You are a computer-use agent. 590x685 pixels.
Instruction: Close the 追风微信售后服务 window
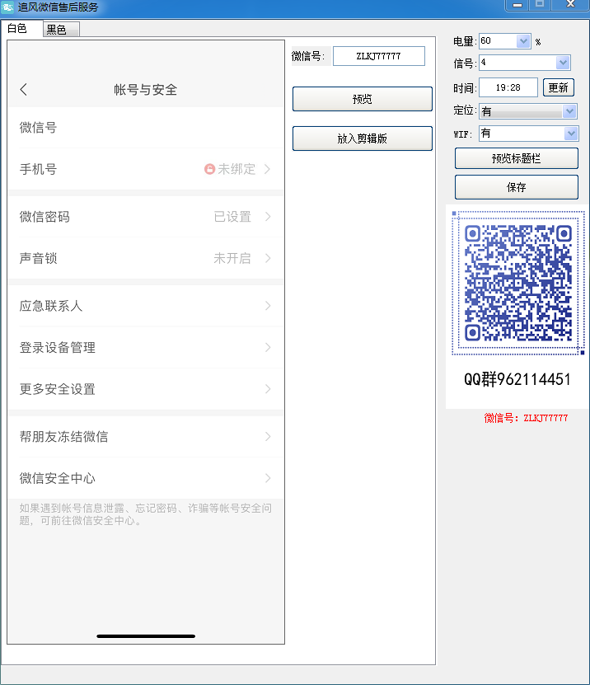pyautogui.click(x=570, y=4)
